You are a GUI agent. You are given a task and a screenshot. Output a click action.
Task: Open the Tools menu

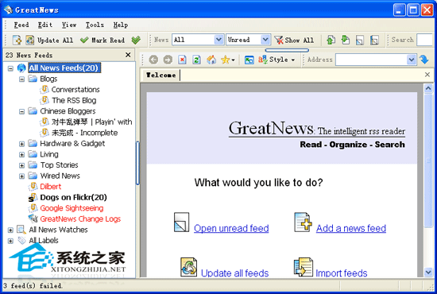click(95, 25)
